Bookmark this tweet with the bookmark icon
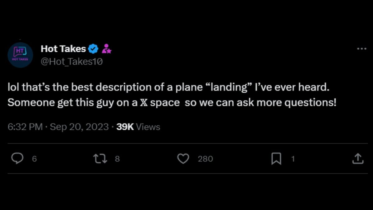Screen dimensions: 373x210 pyautogui.click(x=276, y=159)
